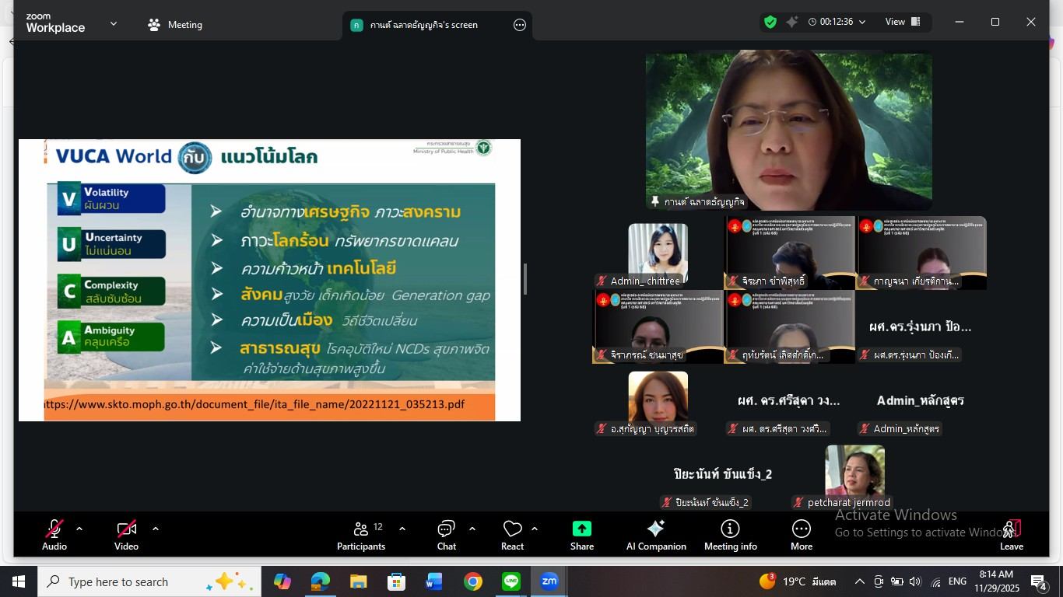Select the shared screen tab
This screenshot has width=1063, height=597.
[424, 25]
